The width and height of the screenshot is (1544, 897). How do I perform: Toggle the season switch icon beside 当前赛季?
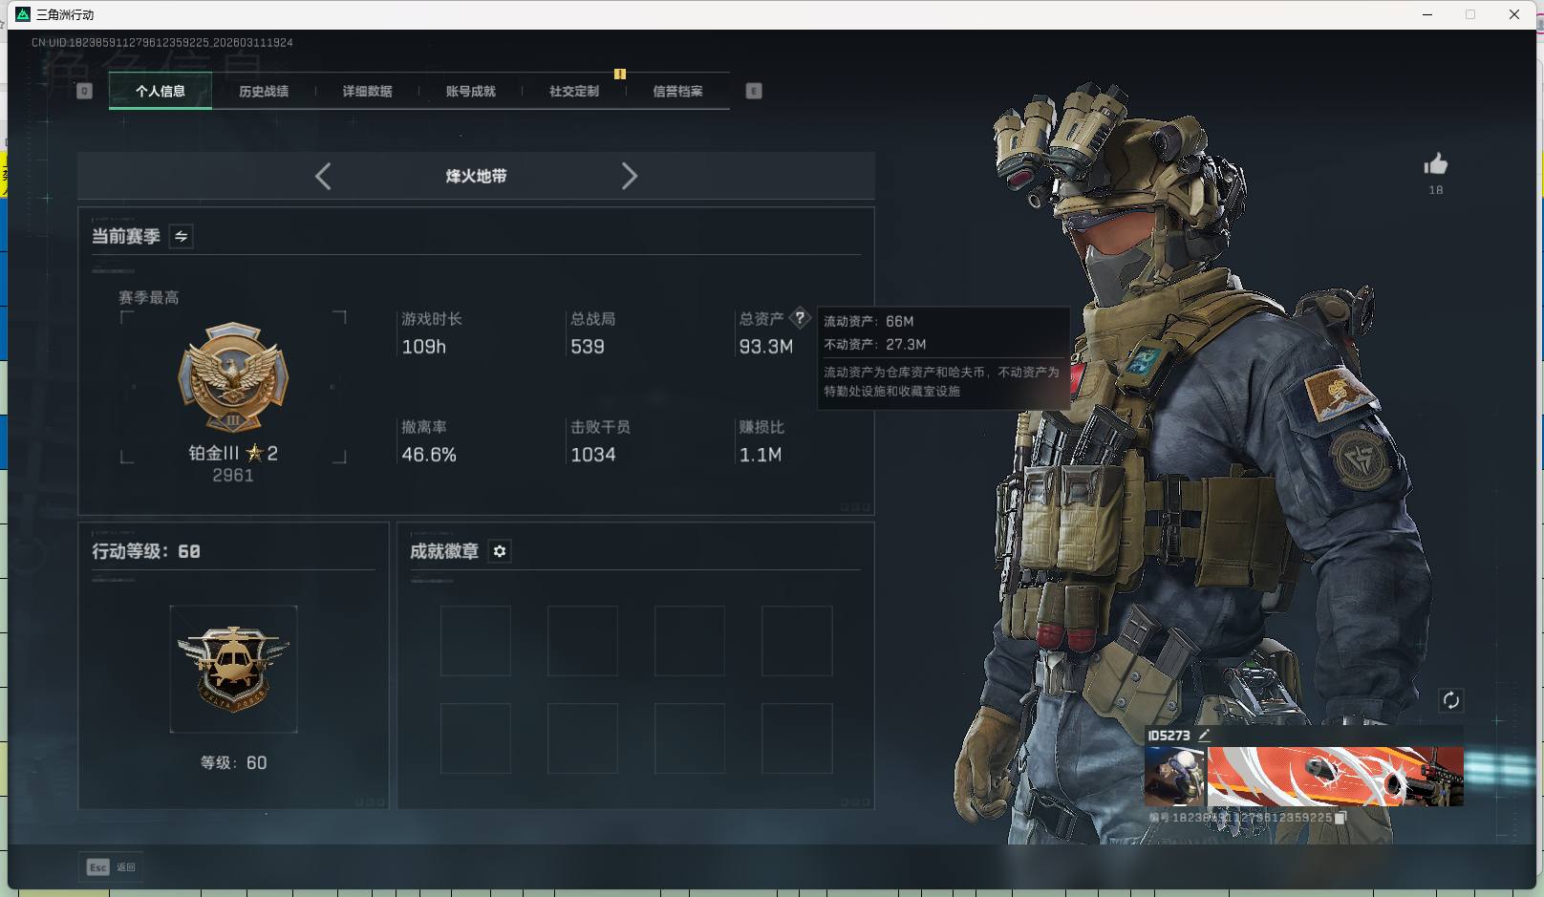[x=182, y=236]
